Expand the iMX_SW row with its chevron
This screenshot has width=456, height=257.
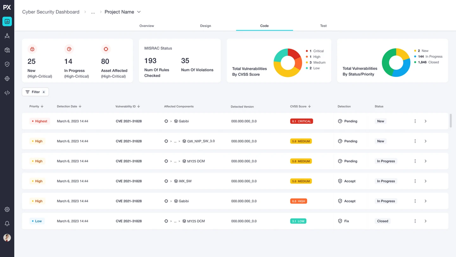coord(426,181)
